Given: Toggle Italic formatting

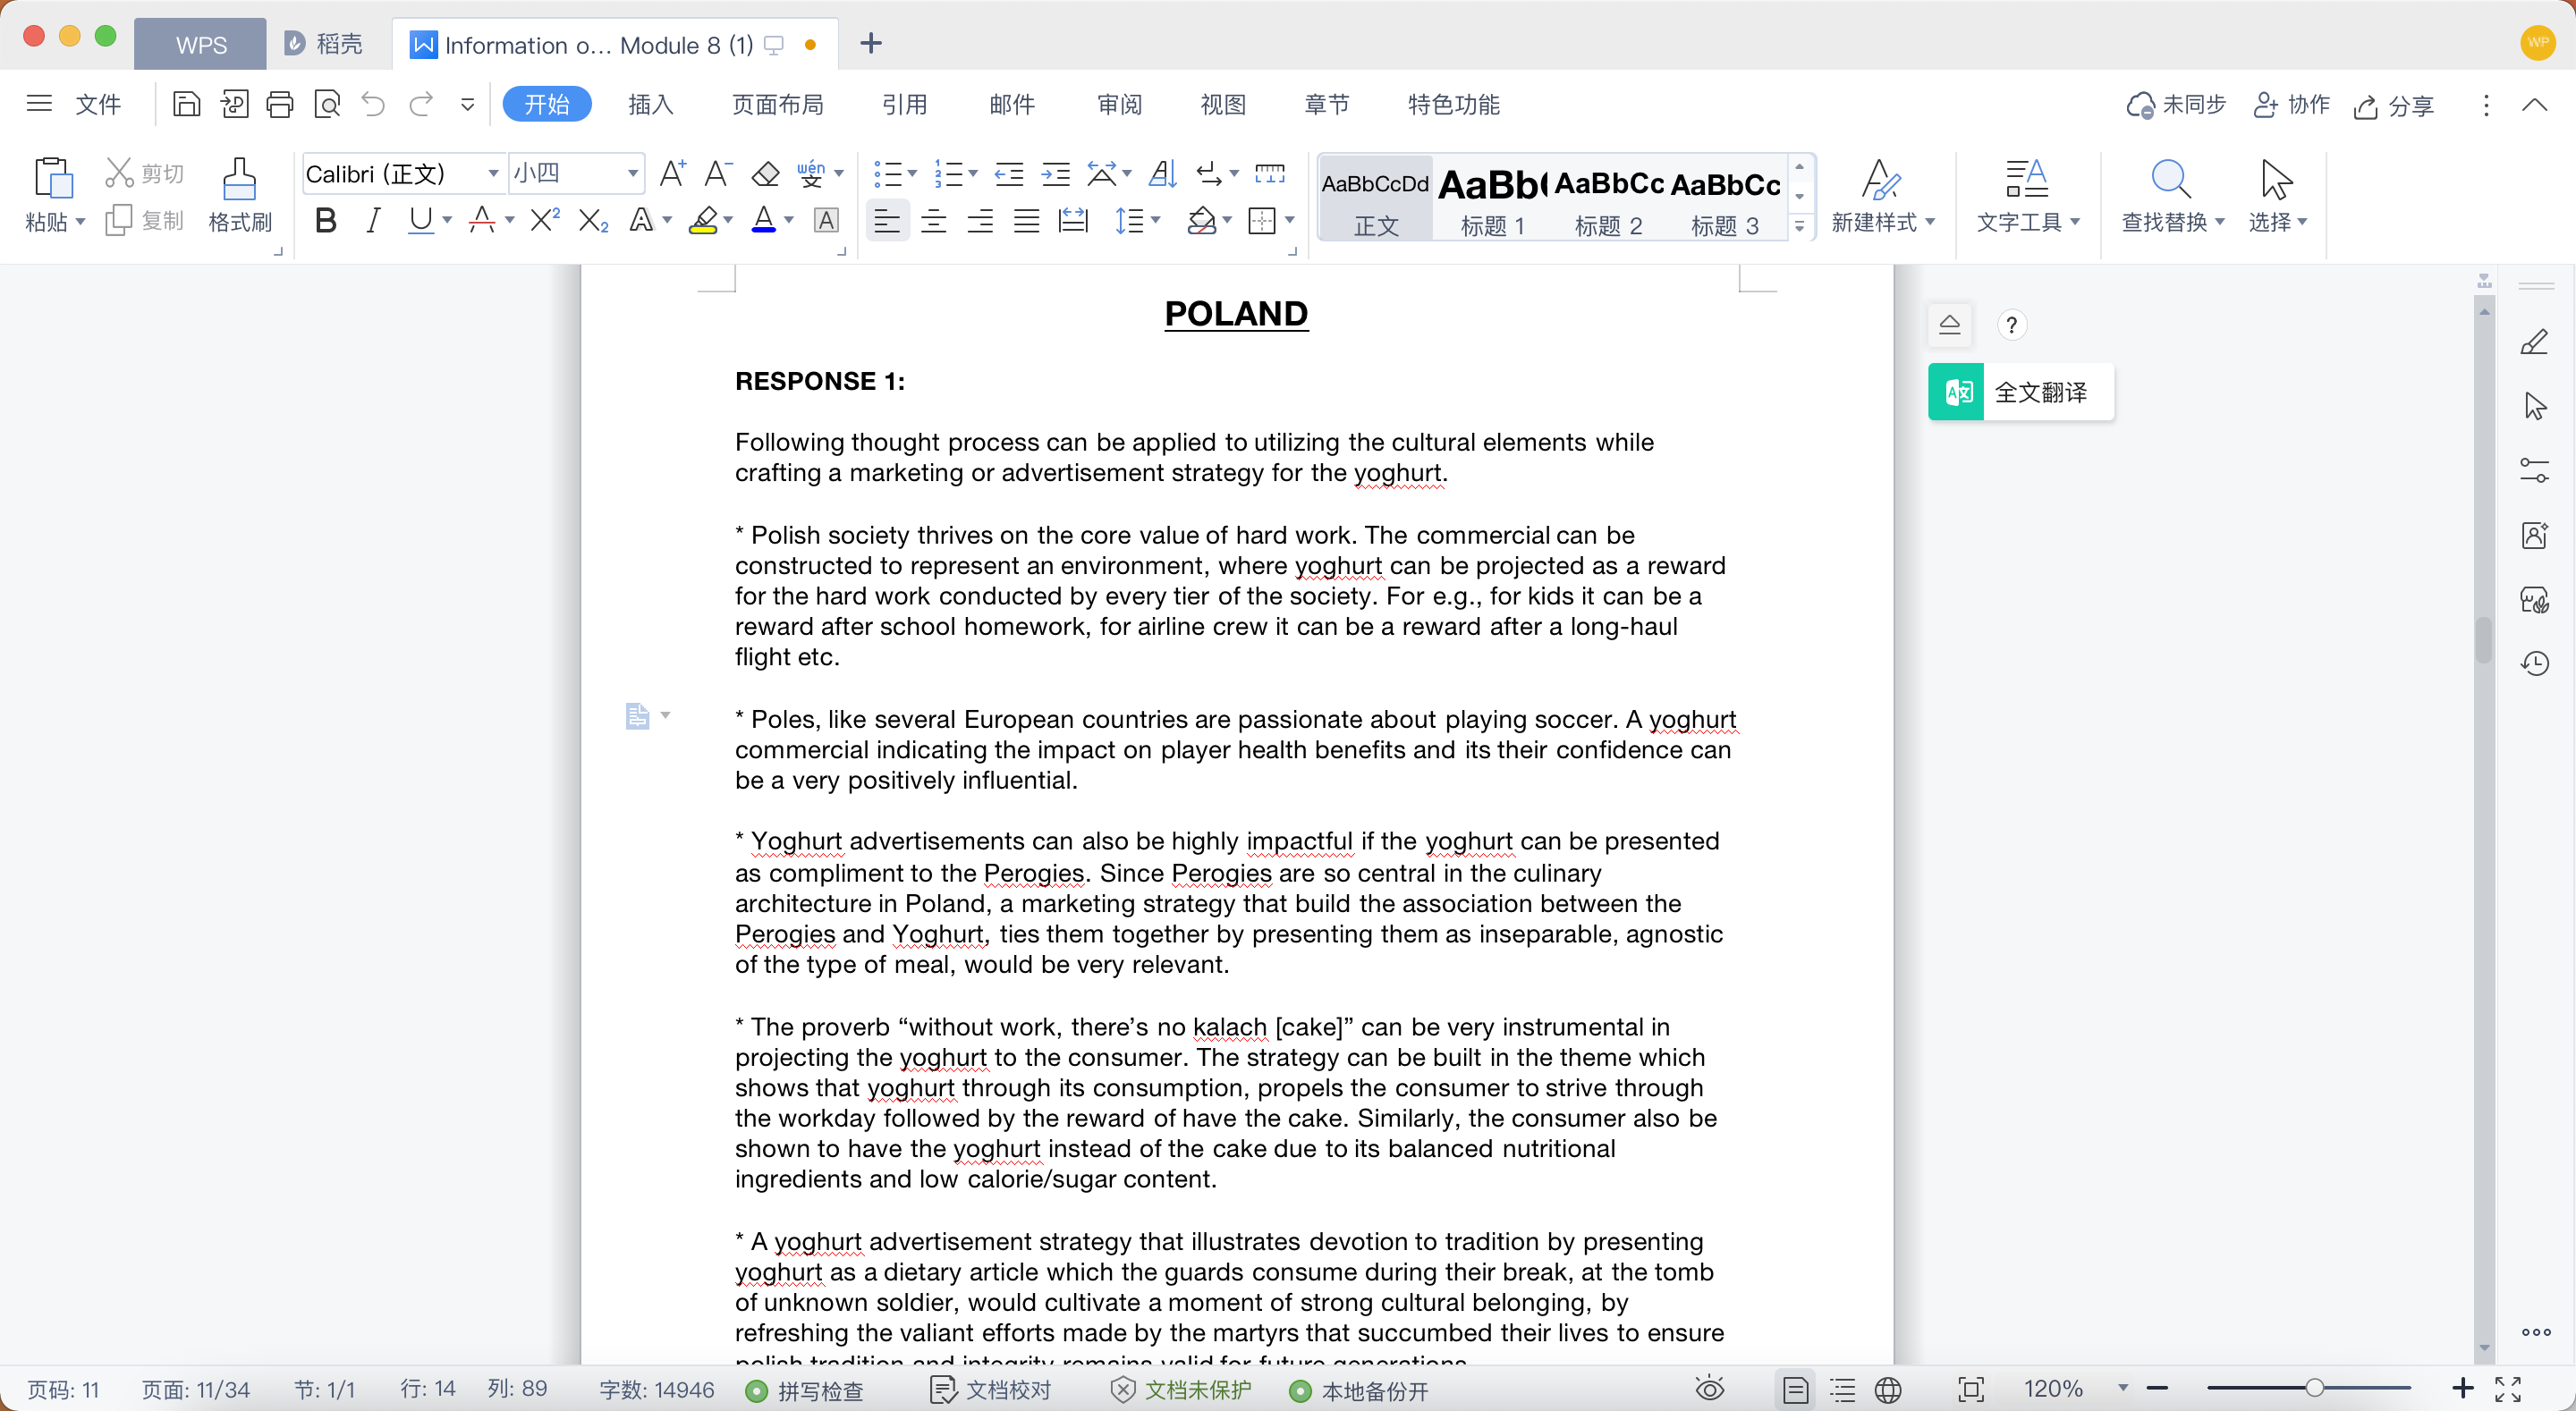Looking at the screenshot, I should [373, 220].
